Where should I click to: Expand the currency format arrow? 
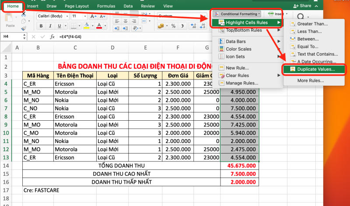tap(167, 26)
